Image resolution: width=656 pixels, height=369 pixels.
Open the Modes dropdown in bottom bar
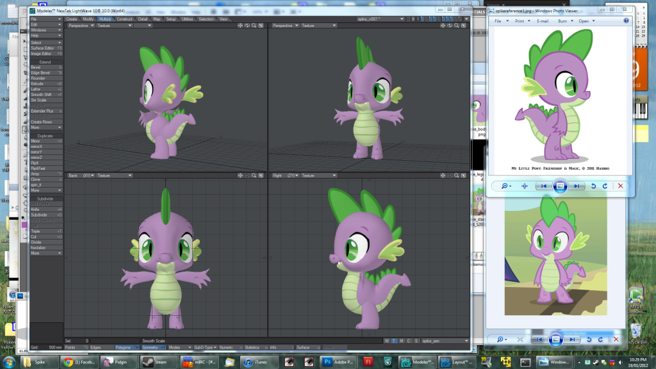[x=180, y=348]
